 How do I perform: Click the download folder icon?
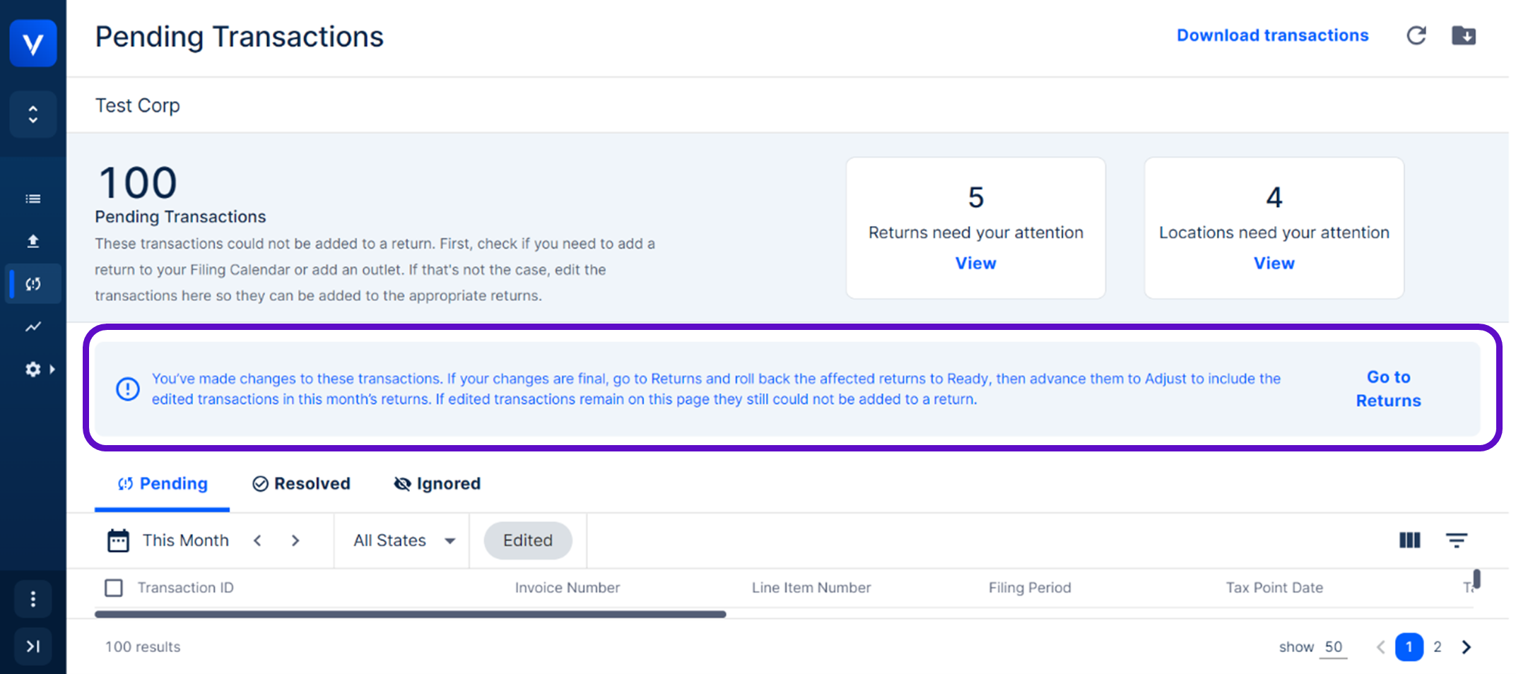(x=1463, y=35)
